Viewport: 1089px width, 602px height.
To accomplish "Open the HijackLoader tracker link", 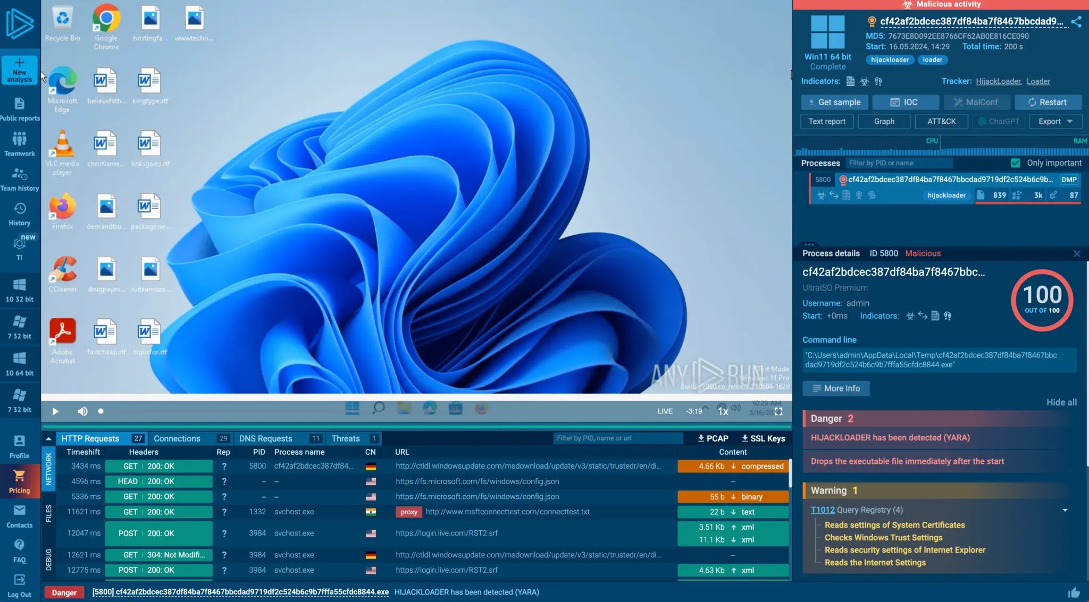I will [x=998, y=81].
